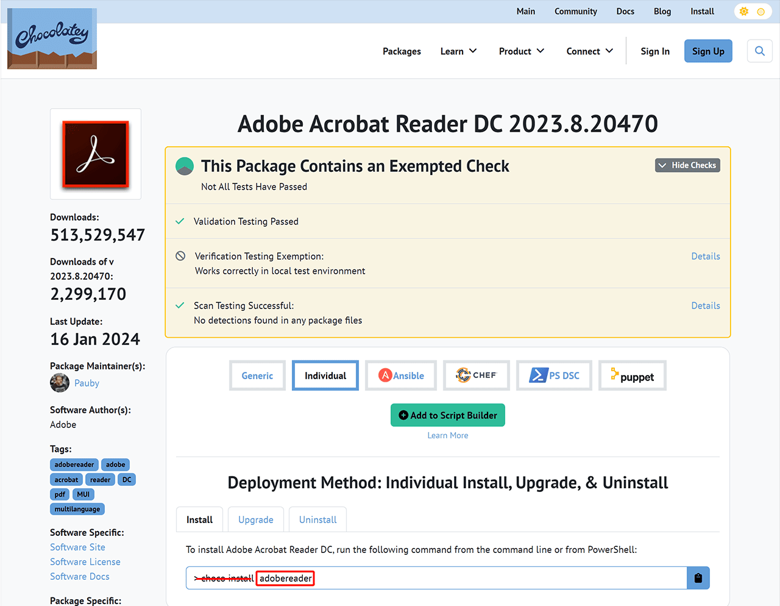Select the Generic deployment method
Image resolution: width=780 pixels, height=606 pixels.
coord(257,376)
